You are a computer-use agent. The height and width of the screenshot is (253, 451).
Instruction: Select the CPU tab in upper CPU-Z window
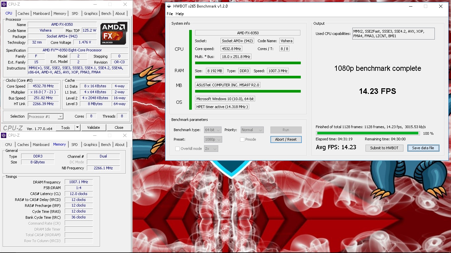[x=9, y=13]
